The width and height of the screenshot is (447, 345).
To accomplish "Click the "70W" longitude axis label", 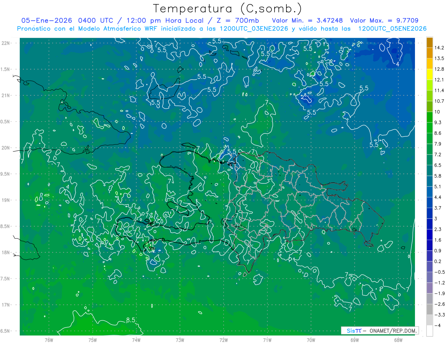I will coord(311,340).
